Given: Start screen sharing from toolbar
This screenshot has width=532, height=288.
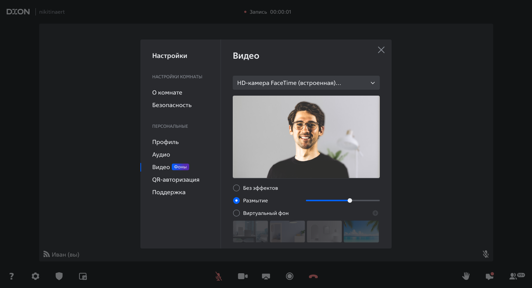Looking at the screenshot, I should [266, 276].
